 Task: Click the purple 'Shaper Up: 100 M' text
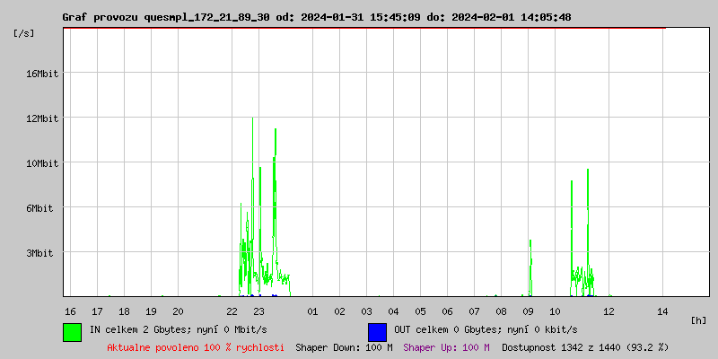pos(446,346)
